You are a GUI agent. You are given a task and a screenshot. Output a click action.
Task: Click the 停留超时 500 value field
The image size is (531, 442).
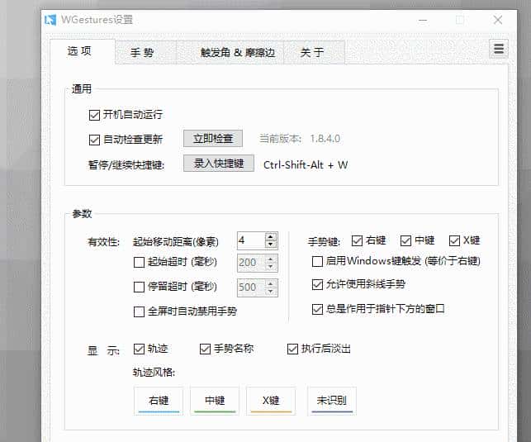pyautogui.click(x=251, y=288)
